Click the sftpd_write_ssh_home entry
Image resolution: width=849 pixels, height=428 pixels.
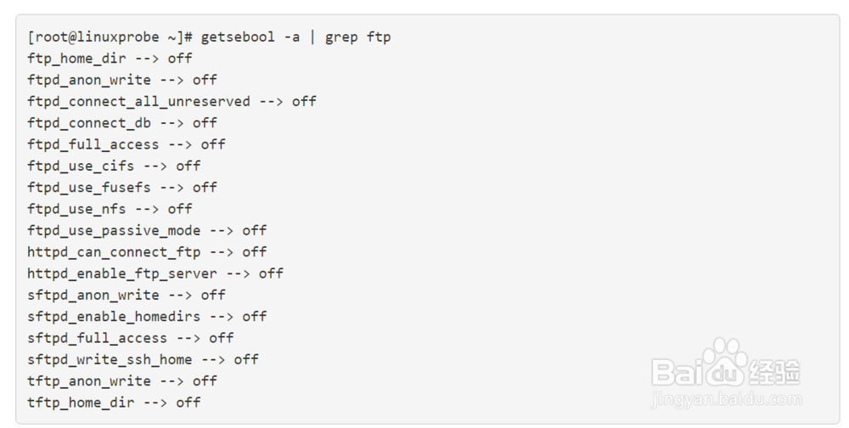click(x=143, y=359)
